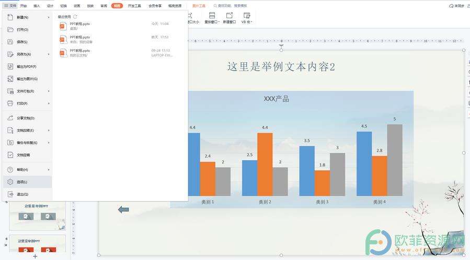470x260 pixels.
Task: Click the Open (打开) folder icon
Action: pos(10,30)
